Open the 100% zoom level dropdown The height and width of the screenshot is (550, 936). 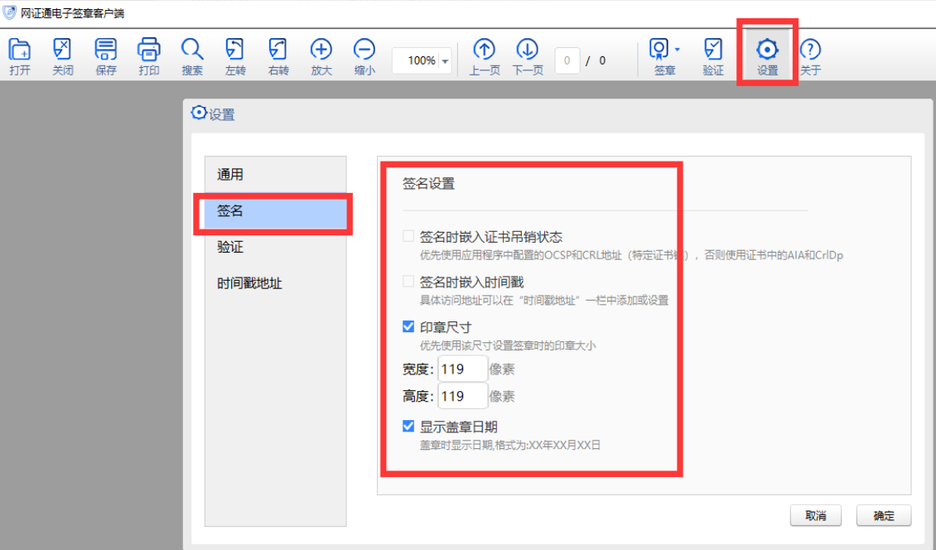coord(442,60)
